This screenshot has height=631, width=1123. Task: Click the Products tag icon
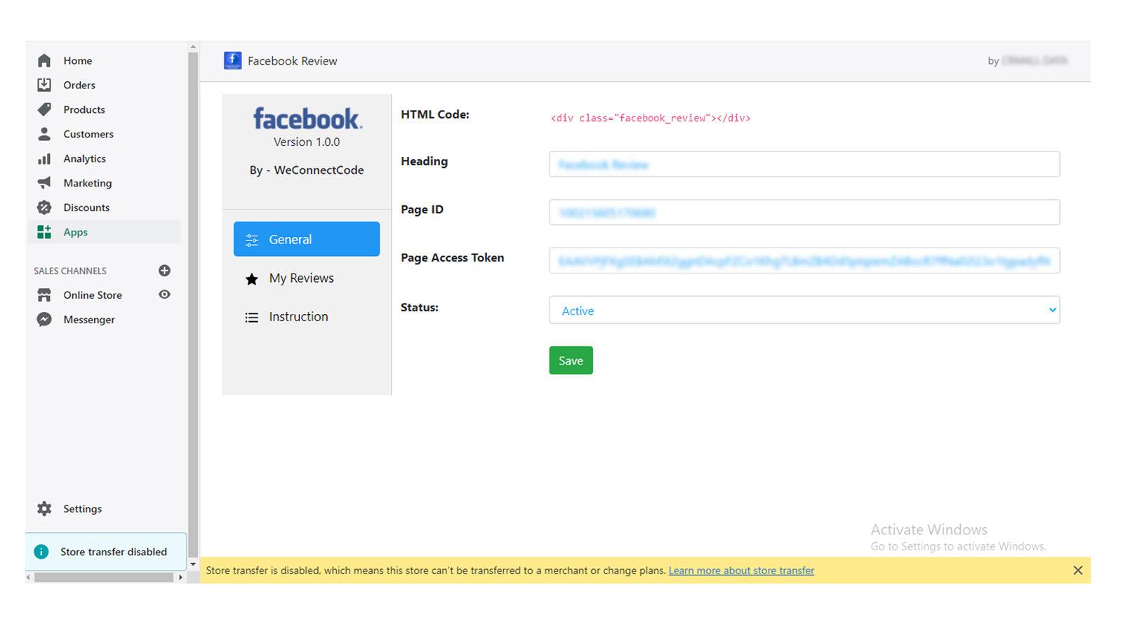pos(44,109)
